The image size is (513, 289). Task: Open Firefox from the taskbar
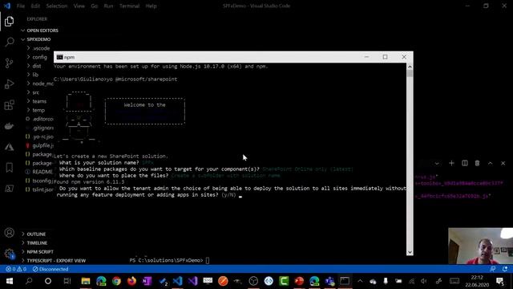[x=131, y=281]
